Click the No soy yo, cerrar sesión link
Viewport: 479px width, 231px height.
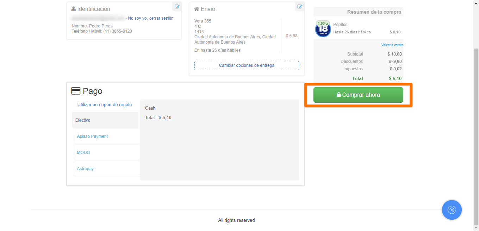[x=150, y=18]
